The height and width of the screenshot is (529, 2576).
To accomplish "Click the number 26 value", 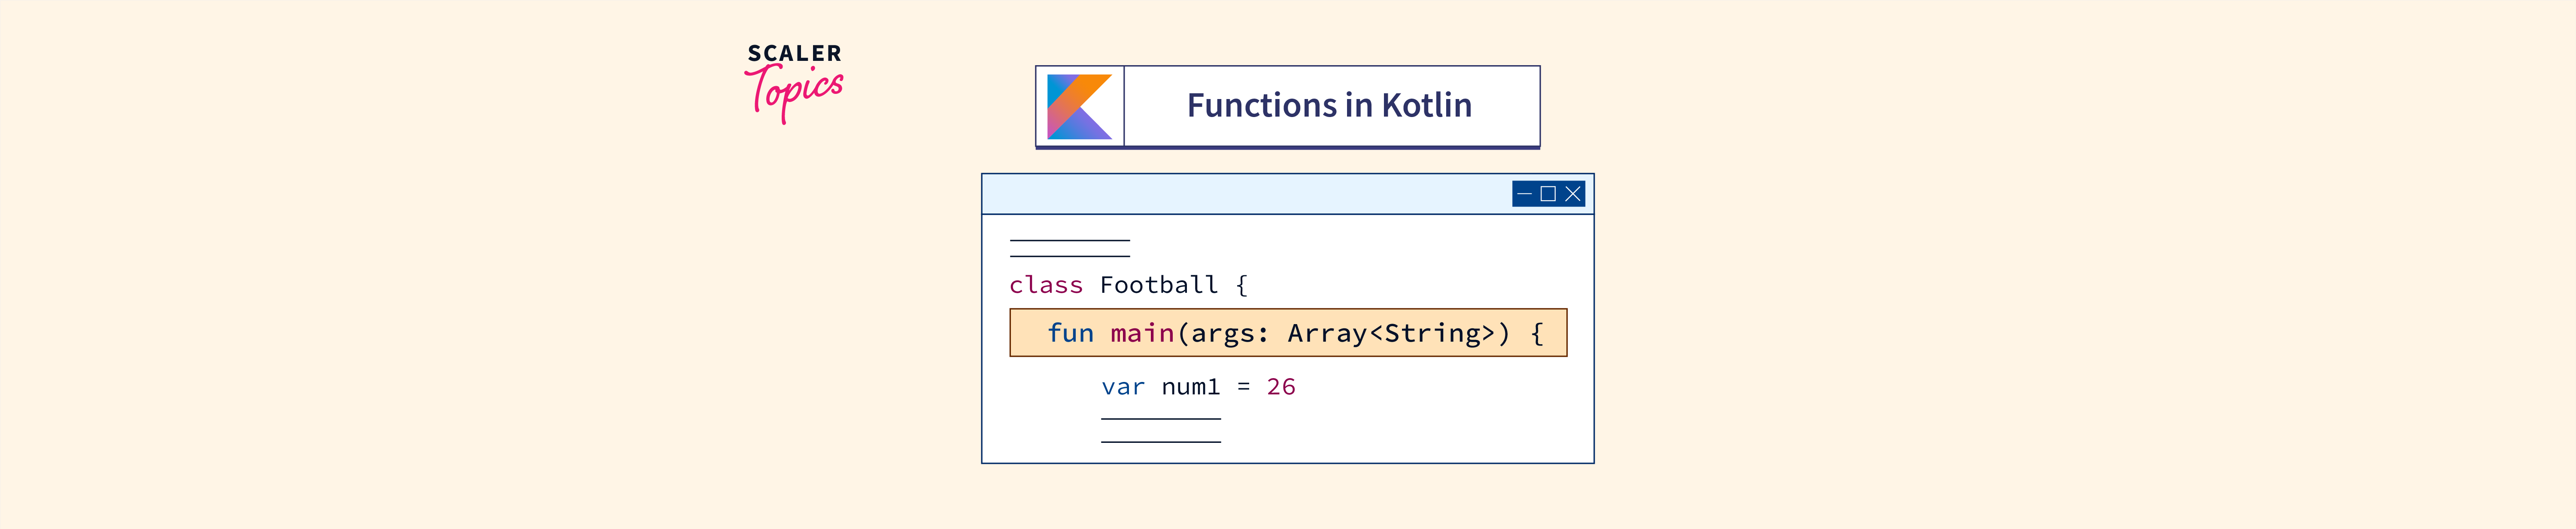I will 1280,387.
